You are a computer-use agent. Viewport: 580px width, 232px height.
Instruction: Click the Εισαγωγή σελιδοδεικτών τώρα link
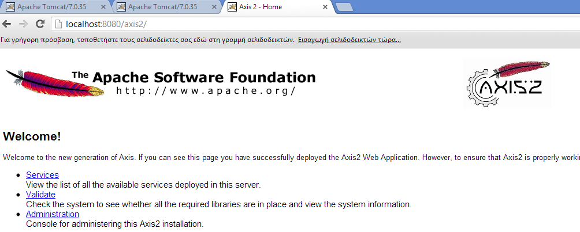click(x=350, y=40)
